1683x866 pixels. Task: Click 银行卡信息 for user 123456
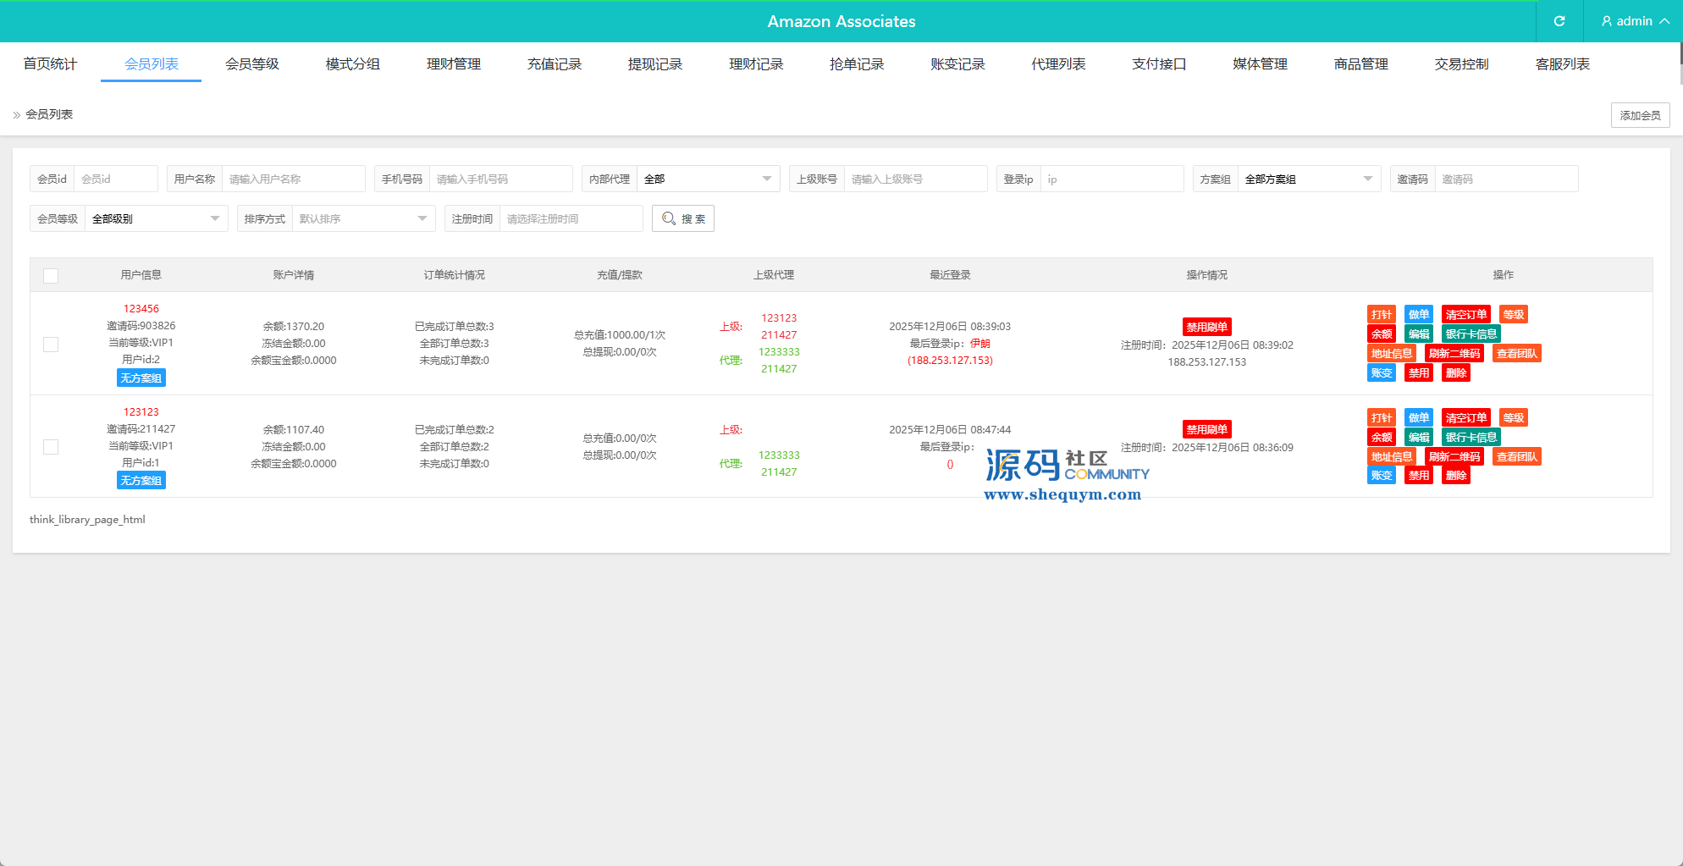(x=1471, y=334)
